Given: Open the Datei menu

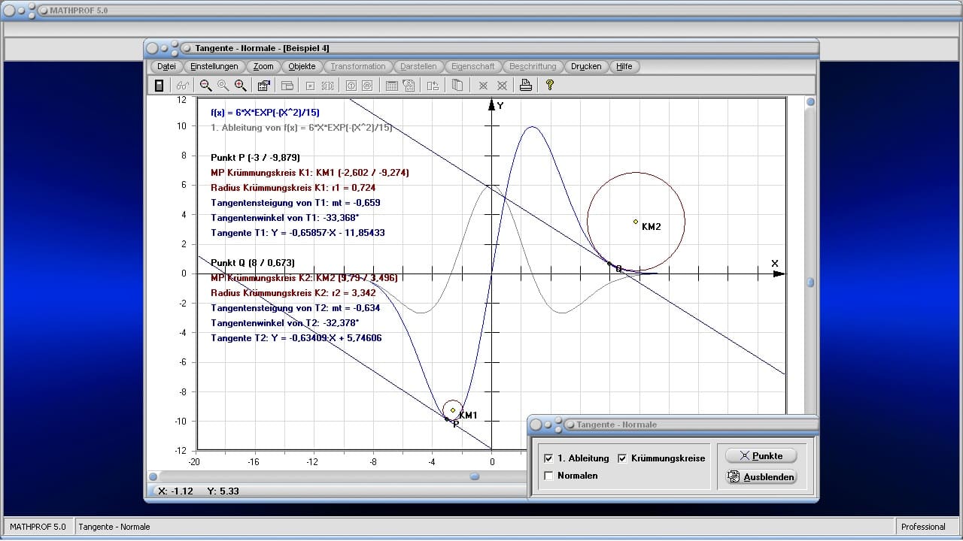Looking at the screenshot, I should click(x=167, y=66).
